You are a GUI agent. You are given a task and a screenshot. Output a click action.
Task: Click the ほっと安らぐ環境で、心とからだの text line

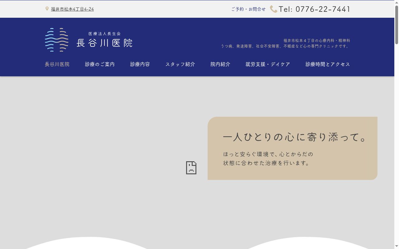coord(268,154)
